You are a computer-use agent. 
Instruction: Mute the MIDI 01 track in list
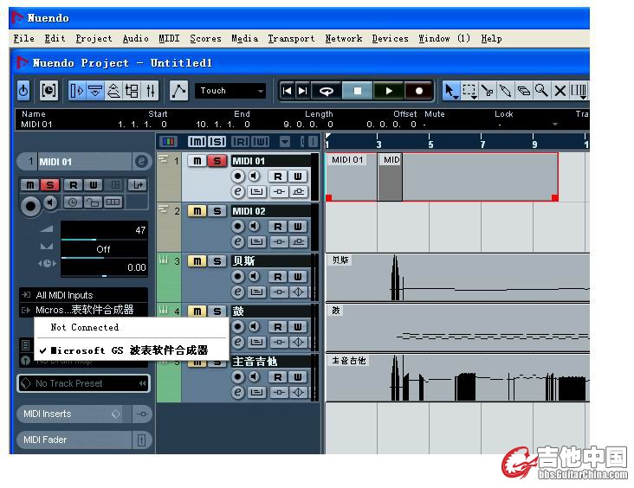(x=197, y=161)
